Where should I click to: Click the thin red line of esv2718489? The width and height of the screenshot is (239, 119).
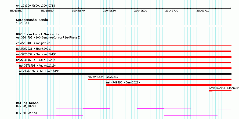point(124,45)
